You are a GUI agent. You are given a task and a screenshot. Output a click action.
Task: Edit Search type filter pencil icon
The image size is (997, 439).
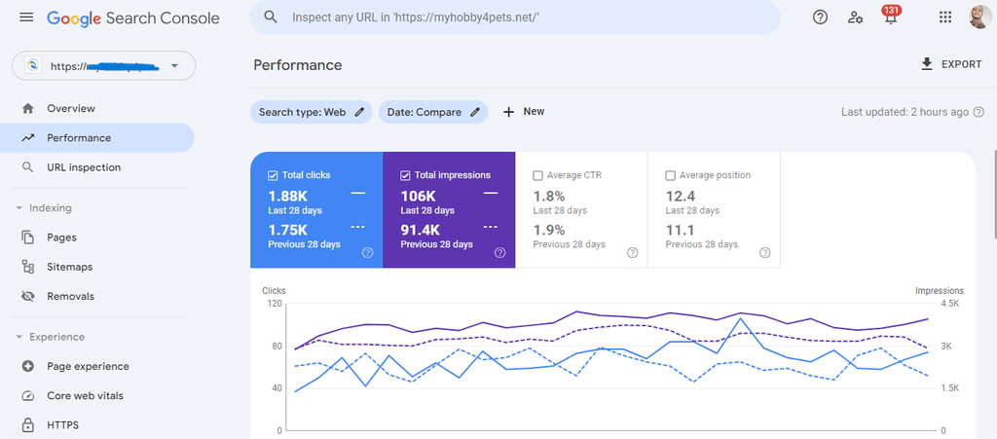tap(359, 112)
